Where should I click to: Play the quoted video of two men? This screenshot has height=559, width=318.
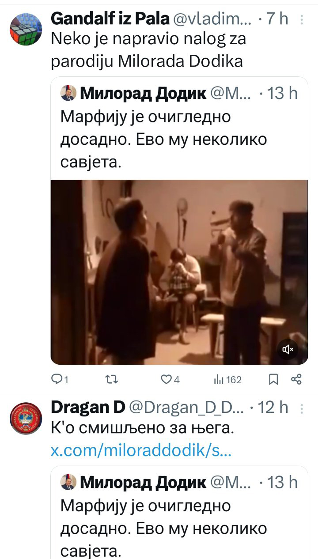pos(179,272)
